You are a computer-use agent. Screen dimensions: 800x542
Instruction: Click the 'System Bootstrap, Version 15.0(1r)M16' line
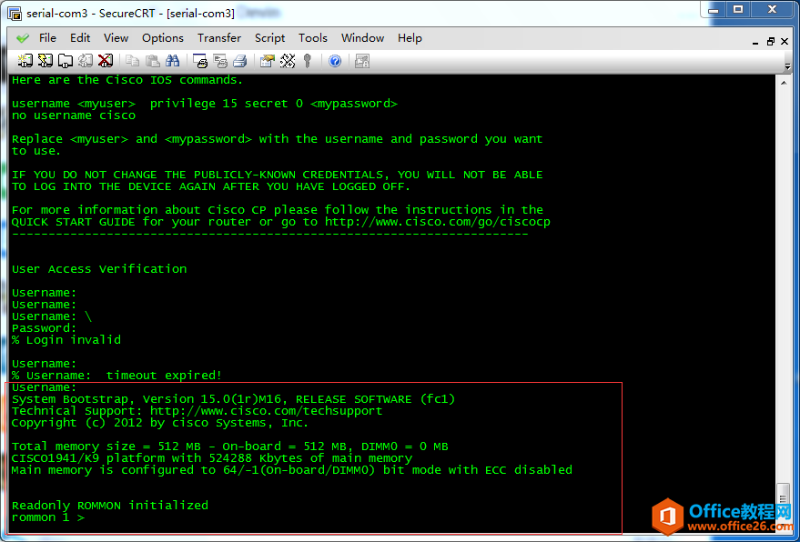tap(233, 399)
